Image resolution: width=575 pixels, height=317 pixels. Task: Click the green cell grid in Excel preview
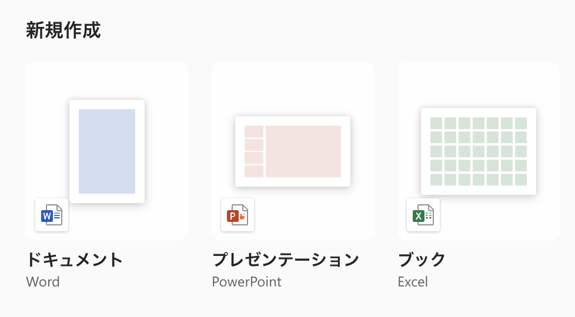[x=479, y=151]
